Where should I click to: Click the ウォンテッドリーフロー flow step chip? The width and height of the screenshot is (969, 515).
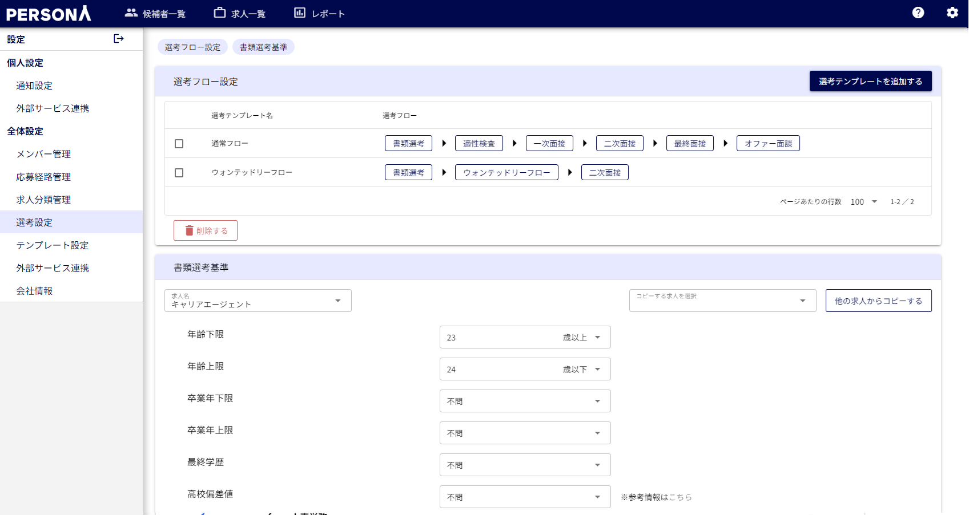[x=506, y=172]
